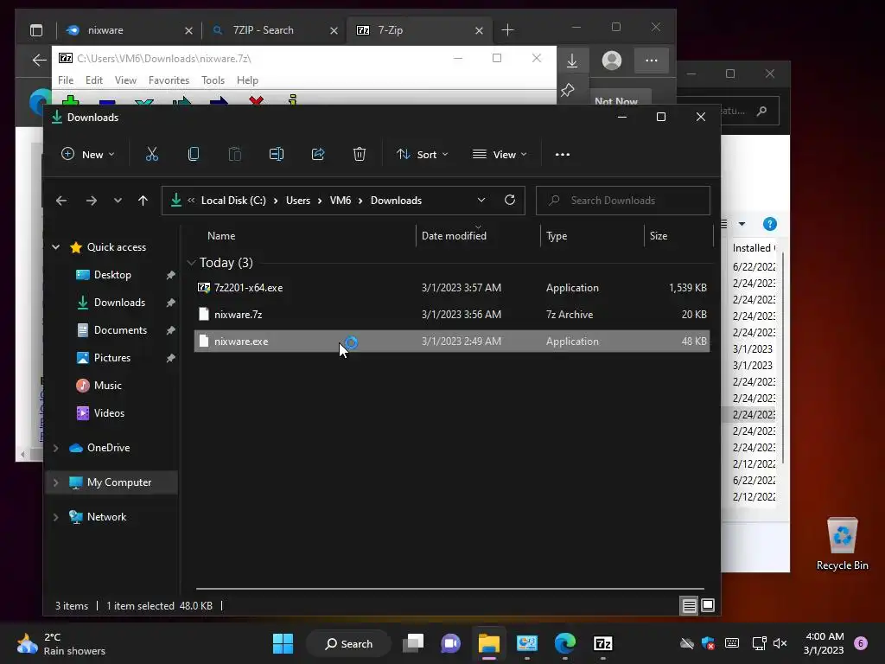
Task: Open the Edge tab actions menu
Action: 36,30
